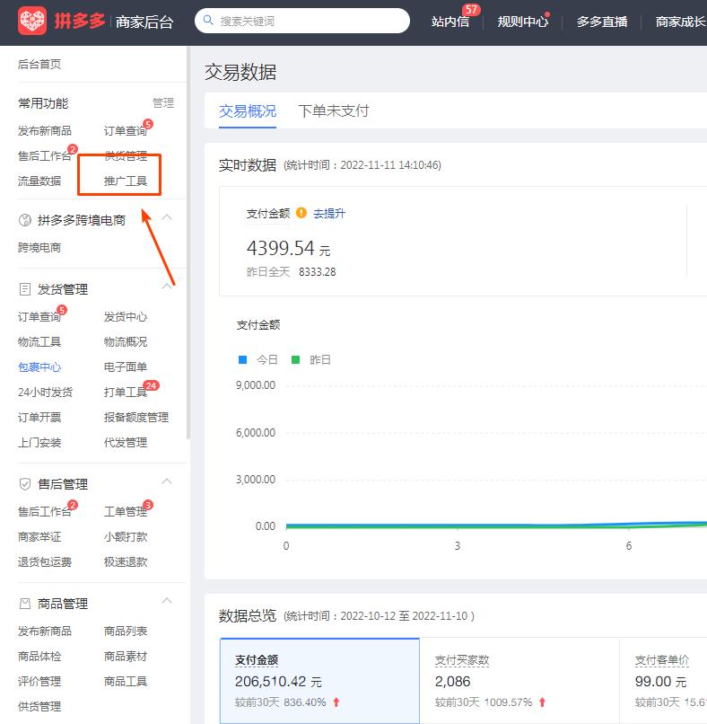Screen dimensions: 707x724
Task: Open 发布新商品 under 常用功能
Action: 45,131
